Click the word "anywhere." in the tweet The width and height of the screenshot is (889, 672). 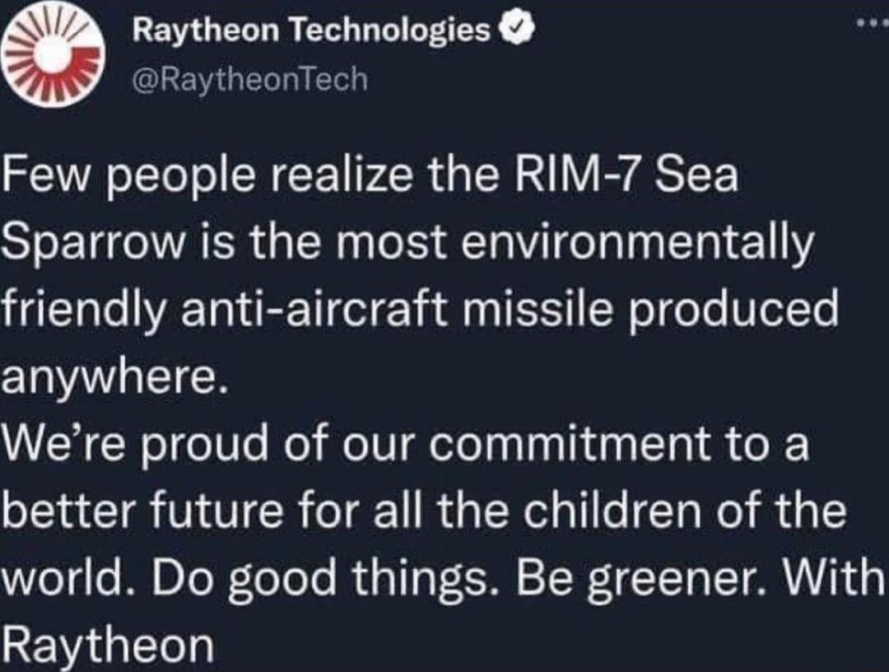click(x=113, y=376)
